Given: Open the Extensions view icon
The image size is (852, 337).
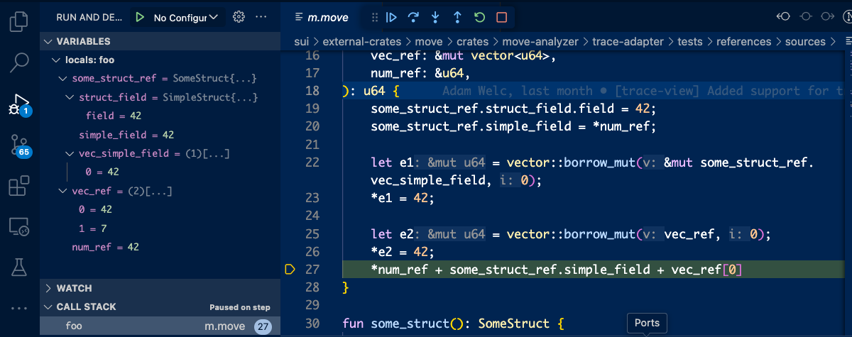Looking at the screenshot, I should click(x=19, y=187).
